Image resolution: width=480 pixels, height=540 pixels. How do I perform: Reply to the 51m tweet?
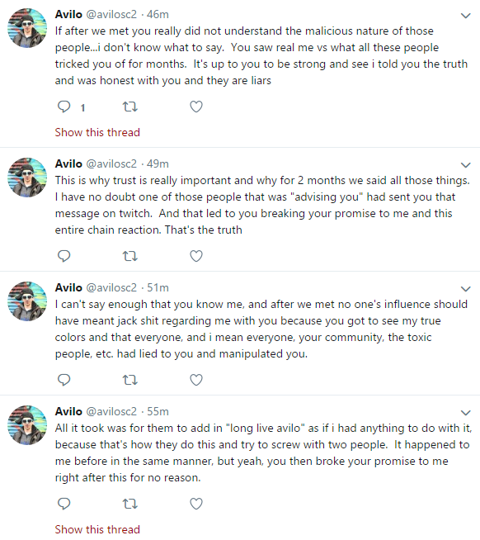pos(64,380)
